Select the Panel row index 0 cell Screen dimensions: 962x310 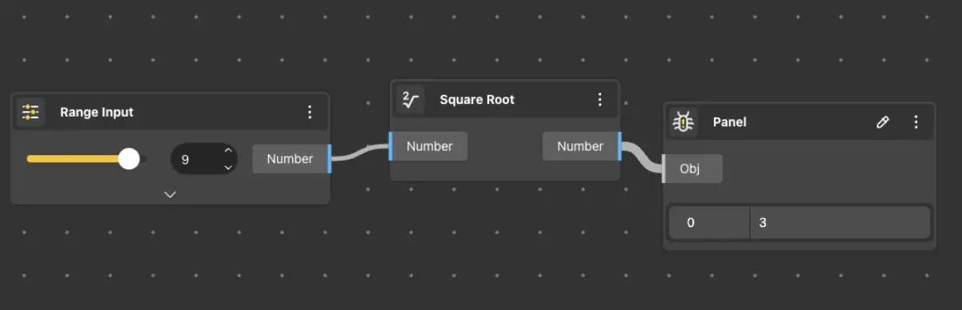709,223
